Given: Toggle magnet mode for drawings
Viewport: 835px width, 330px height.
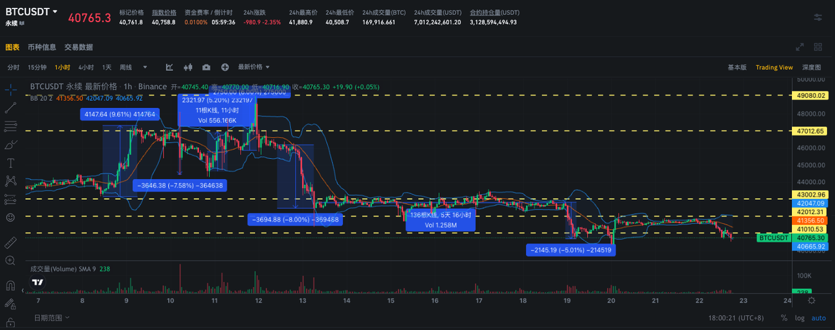Looking at the screenshot, I should [10, 285].
